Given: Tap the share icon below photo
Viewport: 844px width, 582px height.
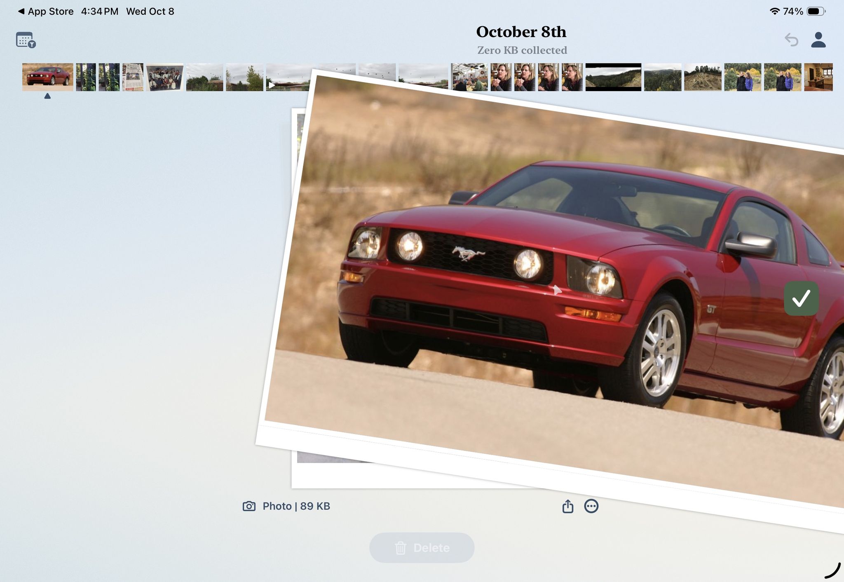Looking at the screenshot, I should coord(567,506).
